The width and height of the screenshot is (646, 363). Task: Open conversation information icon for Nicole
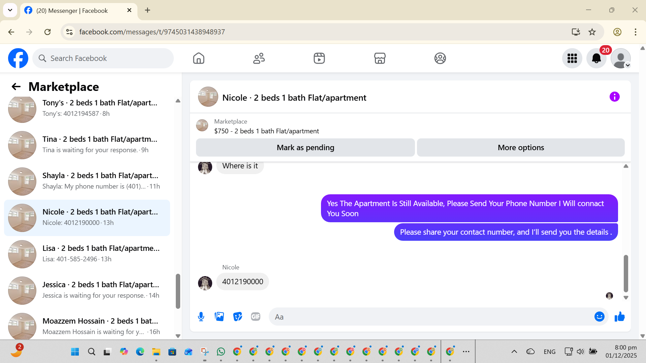614,97
